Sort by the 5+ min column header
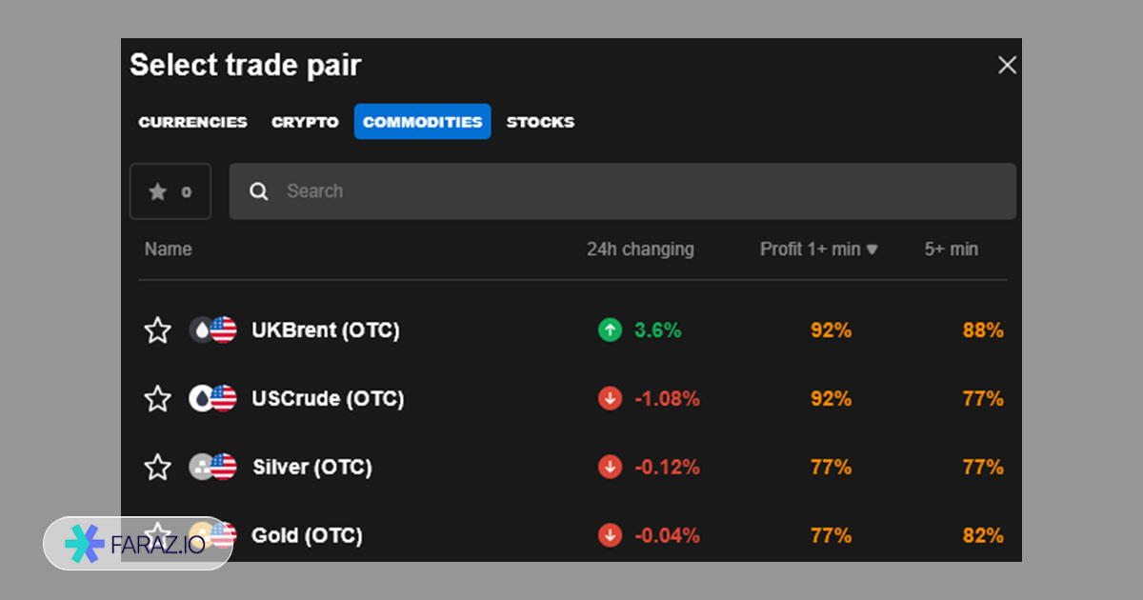Viewport: 1143px width, 600px height. 951,250
